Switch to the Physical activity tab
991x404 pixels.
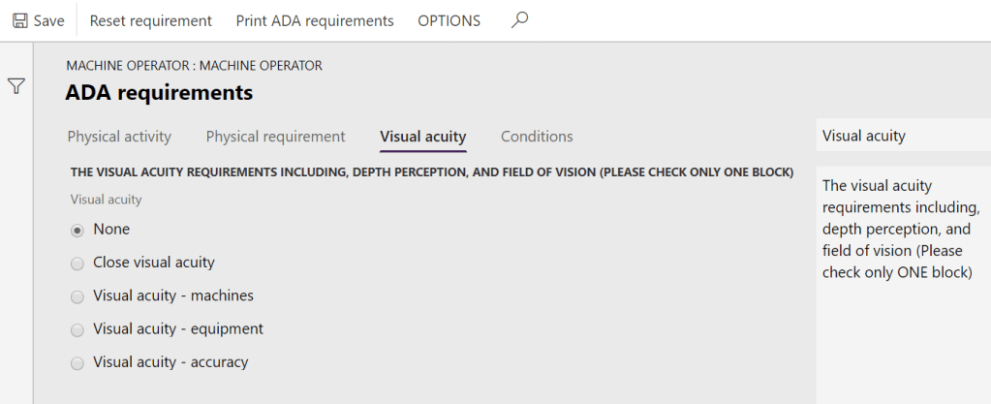coord(119,137)
